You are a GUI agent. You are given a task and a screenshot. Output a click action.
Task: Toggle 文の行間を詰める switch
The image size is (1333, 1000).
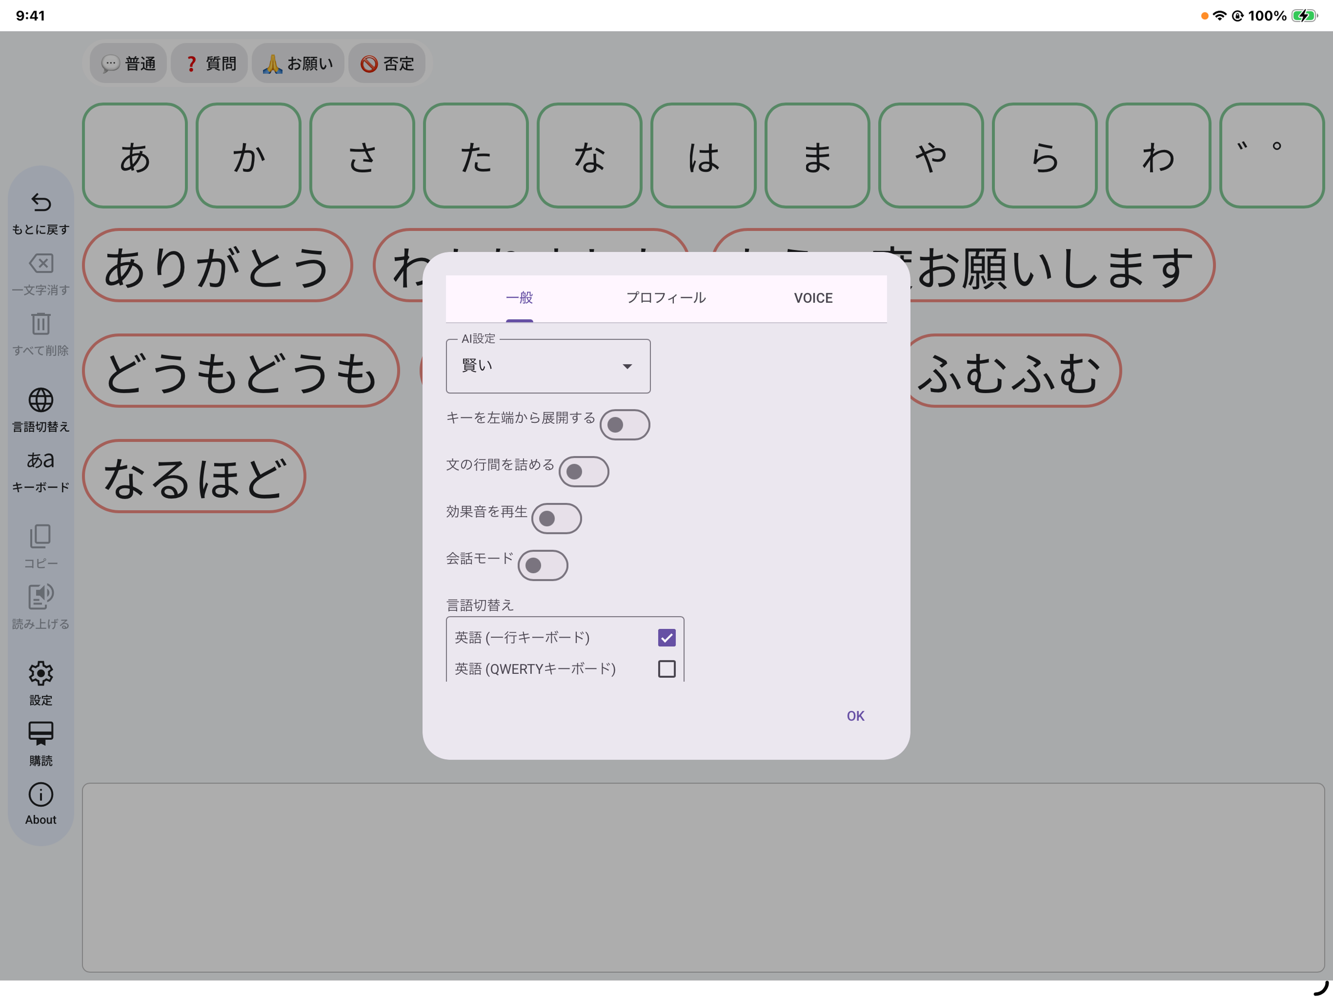click(x=584, y=471)
